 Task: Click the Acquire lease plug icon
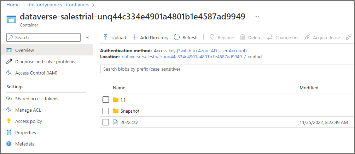307,37
